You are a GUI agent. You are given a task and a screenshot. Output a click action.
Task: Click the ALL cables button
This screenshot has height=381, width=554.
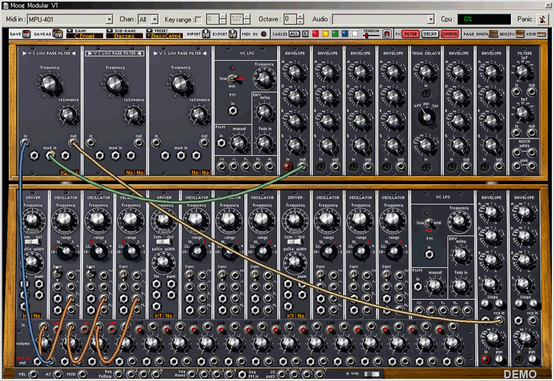[x=294, y=34]
